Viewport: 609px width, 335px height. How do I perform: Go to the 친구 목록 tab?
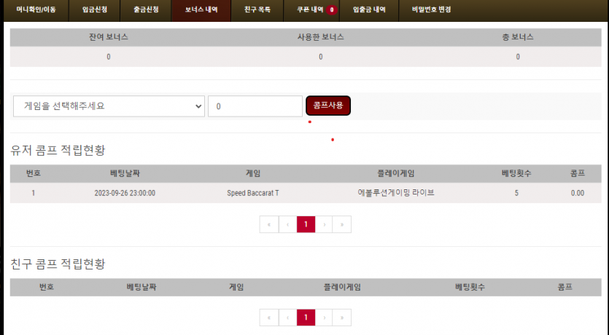pyautogui.click(x=257, y=10)
